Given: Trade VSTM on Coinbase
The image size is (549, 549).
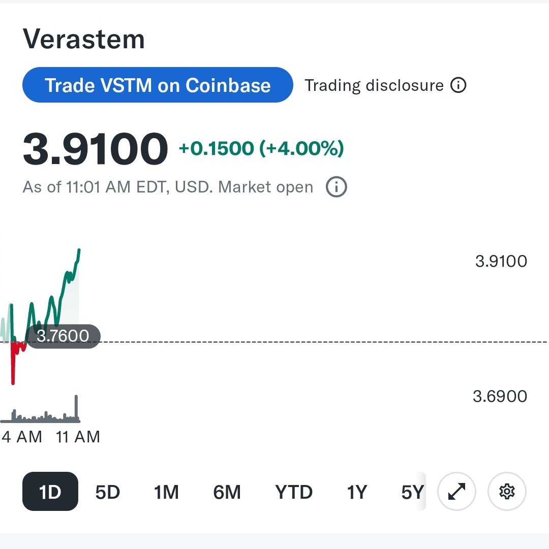Looking at the screenshot, I should coord(158,85).
